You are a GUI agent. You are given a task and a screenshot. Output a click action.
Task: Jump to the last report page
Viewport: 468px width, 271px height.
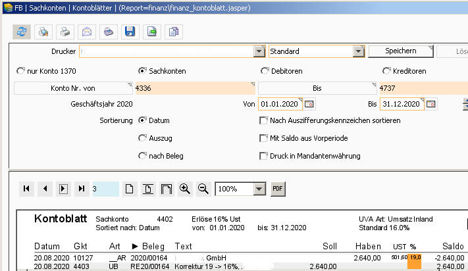[x=82, y=189]
